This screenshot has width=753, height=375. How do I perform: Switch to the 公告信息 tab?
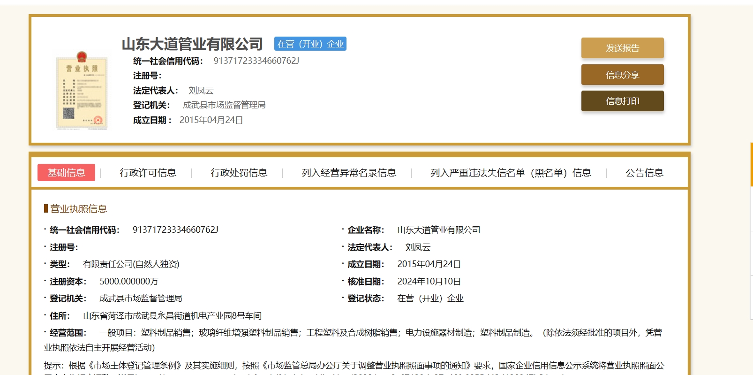644,173
